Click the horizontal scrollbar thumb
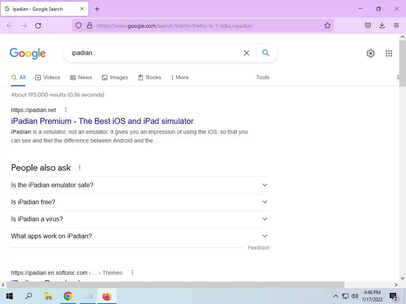Screen dimensions: 406x304 pos(175,285)
